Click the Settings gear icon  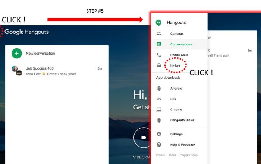point(159,134)
